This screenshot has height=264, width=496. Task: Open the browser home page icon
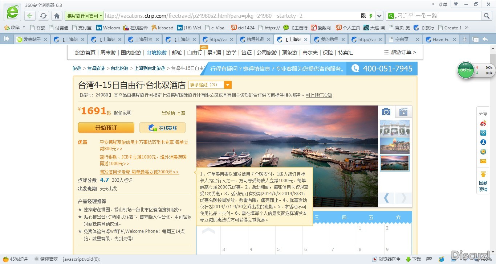click(x=57, y=16)
